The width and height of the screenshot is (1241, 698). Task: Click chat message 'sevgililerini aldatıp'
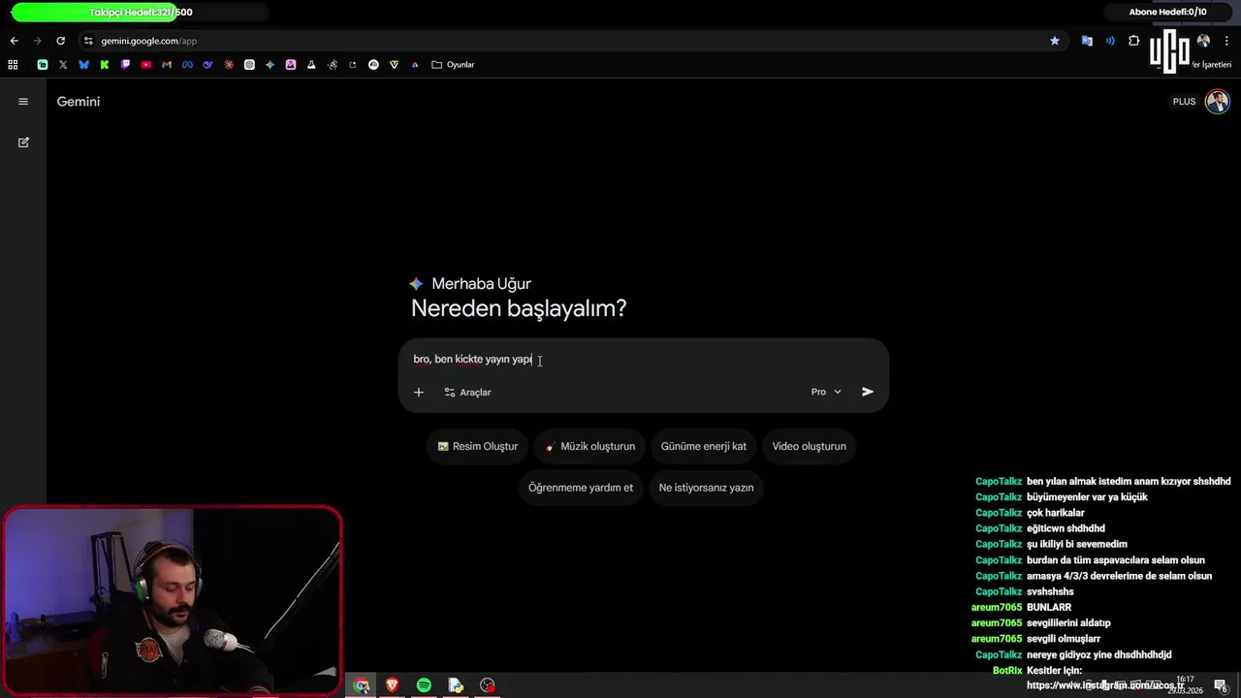pyautogui.click(x=1068, y=622)
